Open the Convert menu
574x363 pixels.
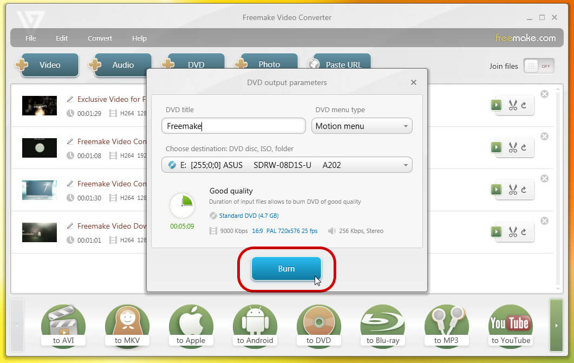[100, 38]
